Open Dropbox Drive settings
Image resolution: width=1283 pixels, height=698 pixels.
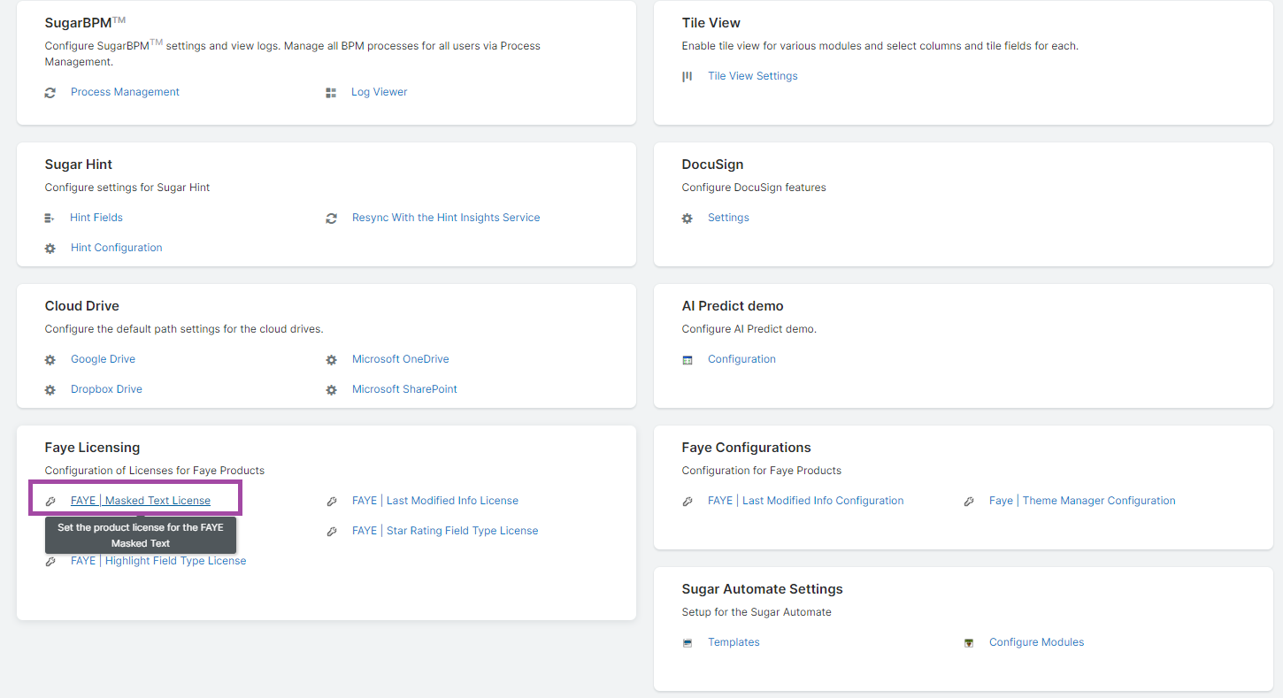[106, 389]
